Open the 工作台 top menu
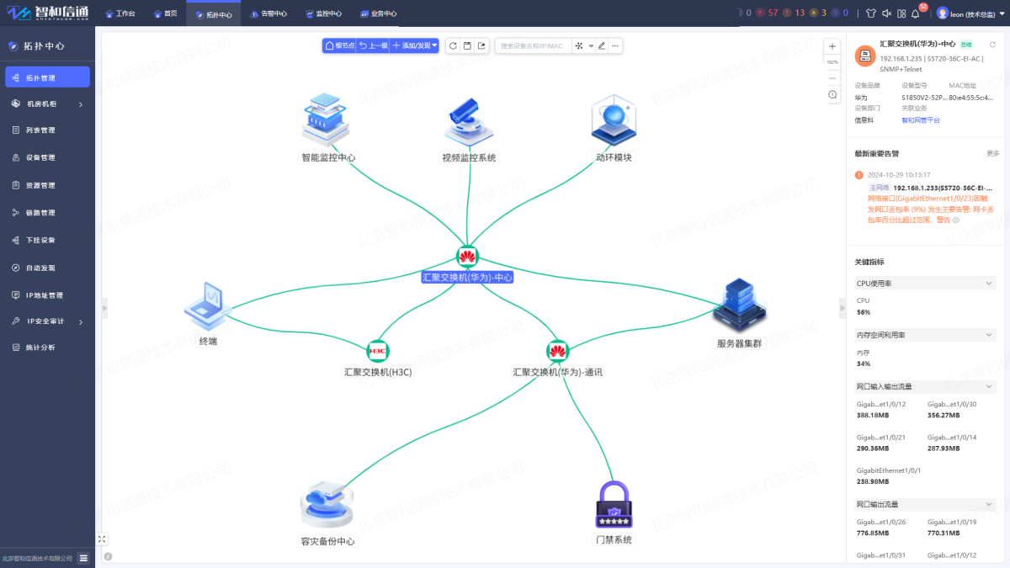1010x568 pixels. (120, 13)
